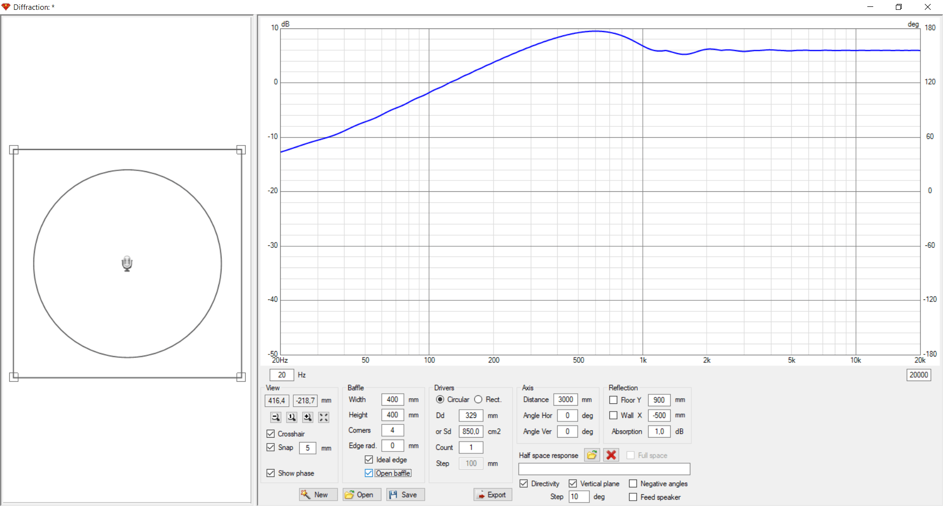Edit the Wall X distance field
This screenshot has height=506, width=943.
click(659, 416)
